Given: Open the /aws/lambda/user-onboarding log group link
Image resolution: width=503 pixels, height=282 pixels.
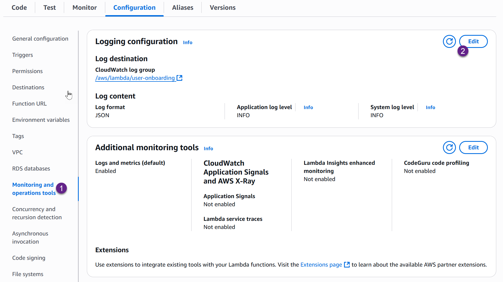Looking at the screenshot, I should [x=135, y=78].
